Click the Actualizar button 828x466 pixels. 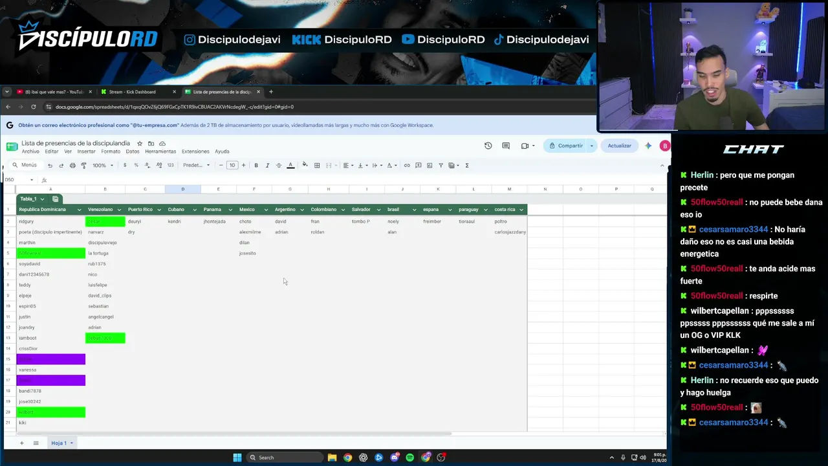(x=619, y=146)
